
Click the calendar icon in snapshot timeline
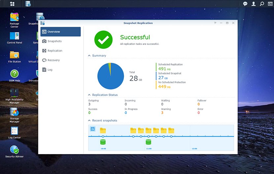click(93, 129)
